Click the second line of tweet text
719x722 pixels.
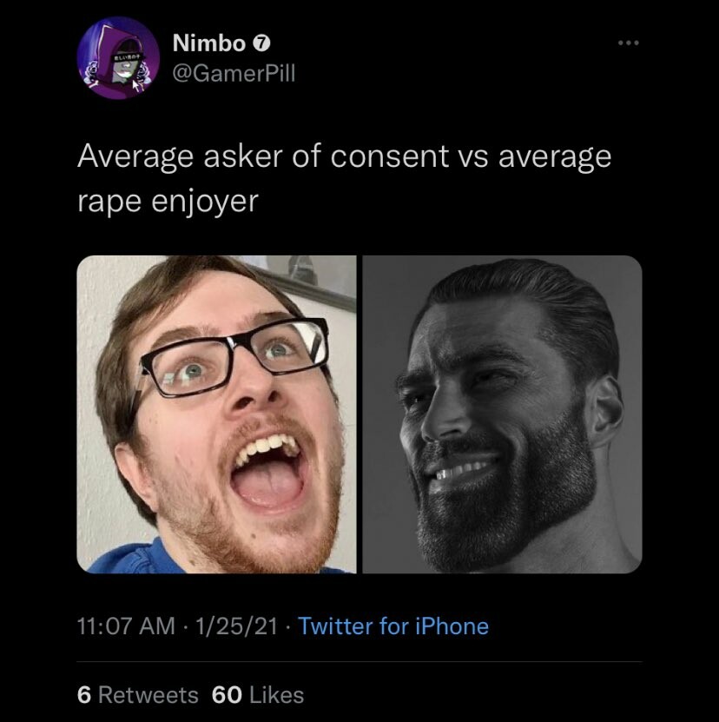tap(168, 202)
